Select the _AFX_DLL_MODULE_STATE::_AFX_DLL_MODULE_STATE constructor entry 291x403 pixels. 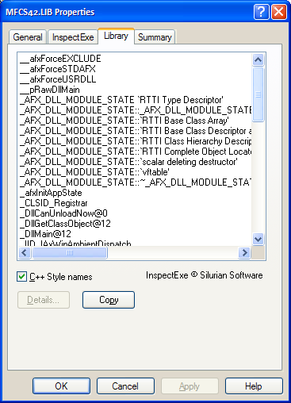(136, 110)
